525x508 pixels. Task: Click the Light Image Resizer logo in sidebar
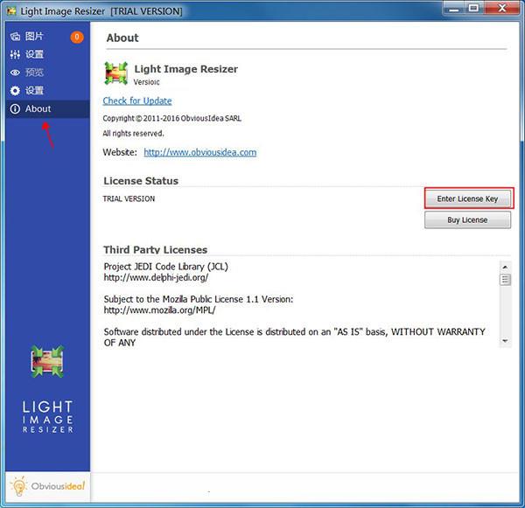pos(47,361)
